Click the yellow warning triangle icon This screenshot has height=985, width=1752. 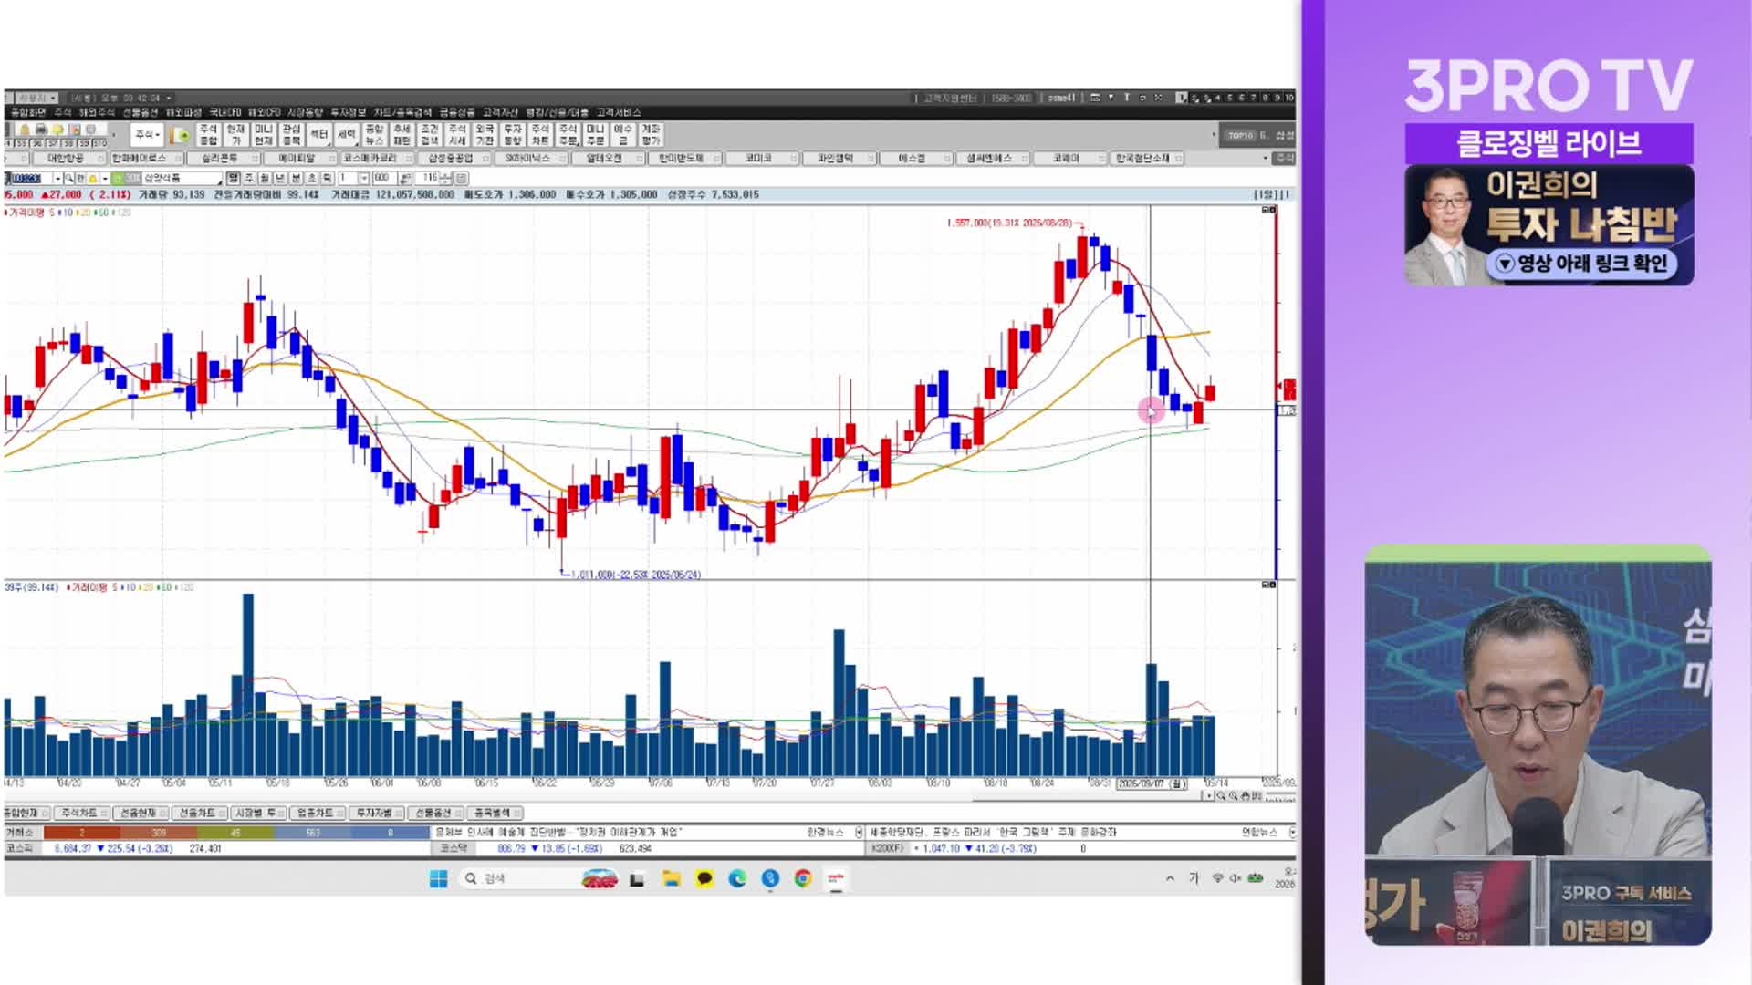click(x=92, y=178)
